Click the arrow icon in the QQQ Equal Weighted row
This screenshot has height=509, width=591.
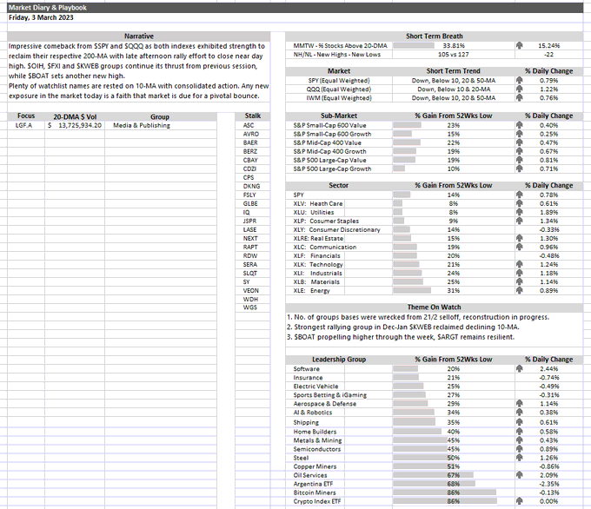520,89
